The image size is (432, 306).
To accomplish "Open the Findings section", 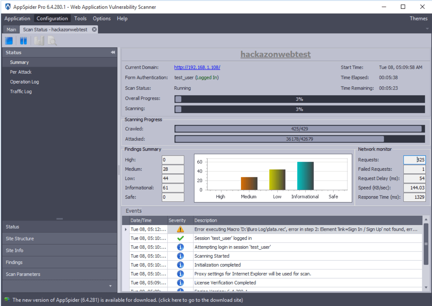I will 60,262.
